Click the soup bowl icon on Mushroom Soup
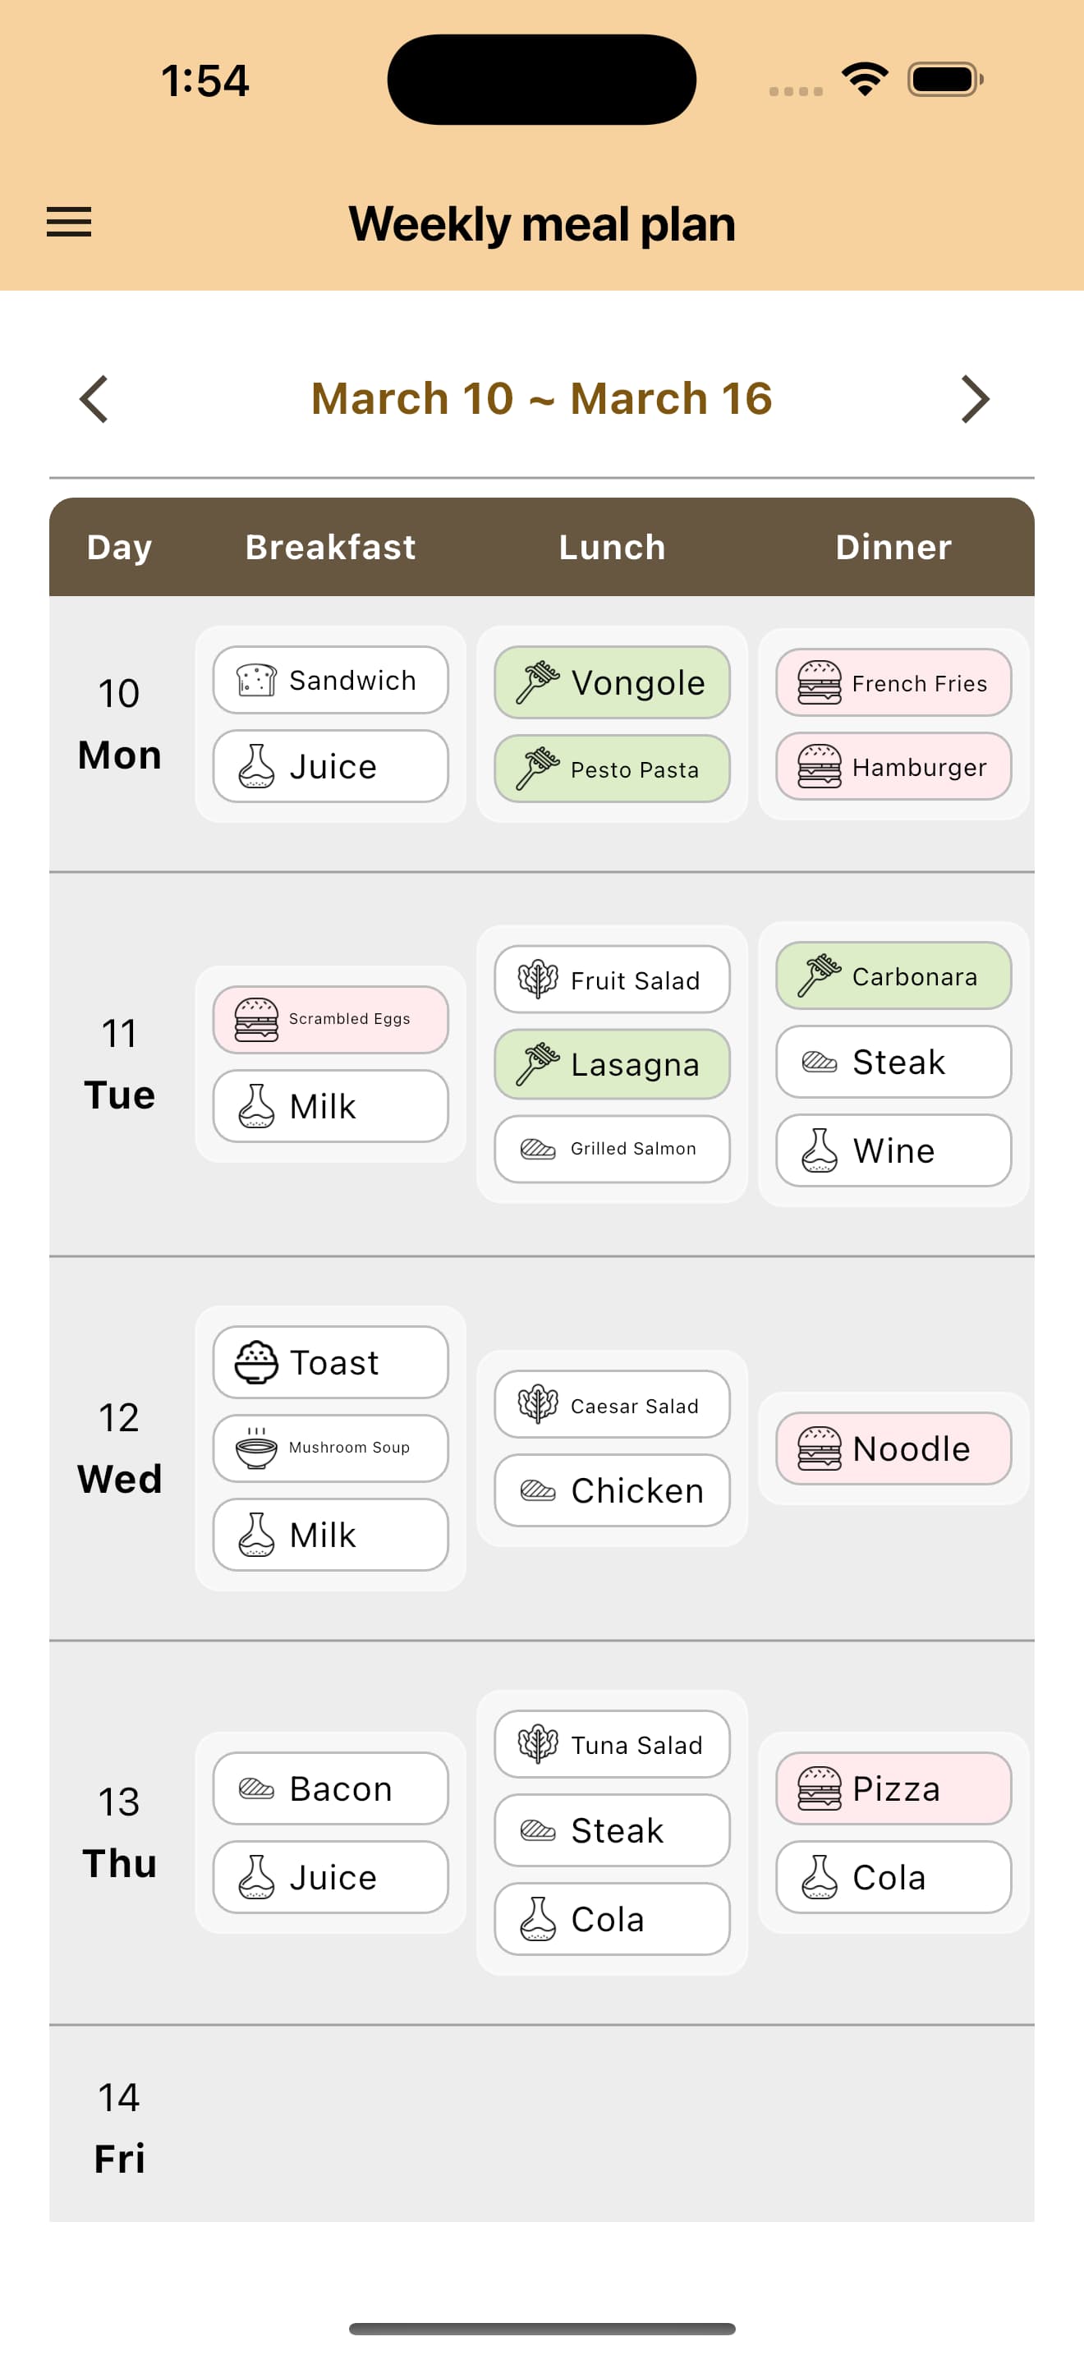This screenshot has height=2355, width=1084. 255,1447
